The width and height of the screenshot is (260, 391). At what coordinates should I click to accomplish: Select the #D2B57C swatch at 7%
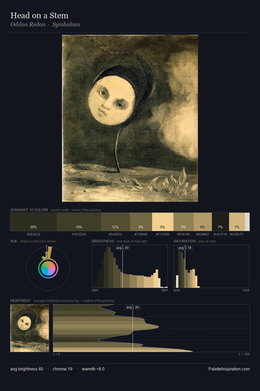tap(237, 222)
